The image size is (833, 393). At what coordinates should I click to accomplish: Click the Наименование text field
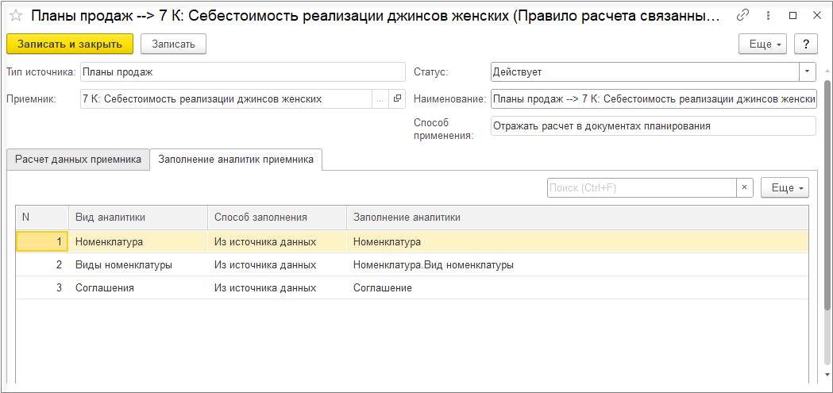point(653,99)
